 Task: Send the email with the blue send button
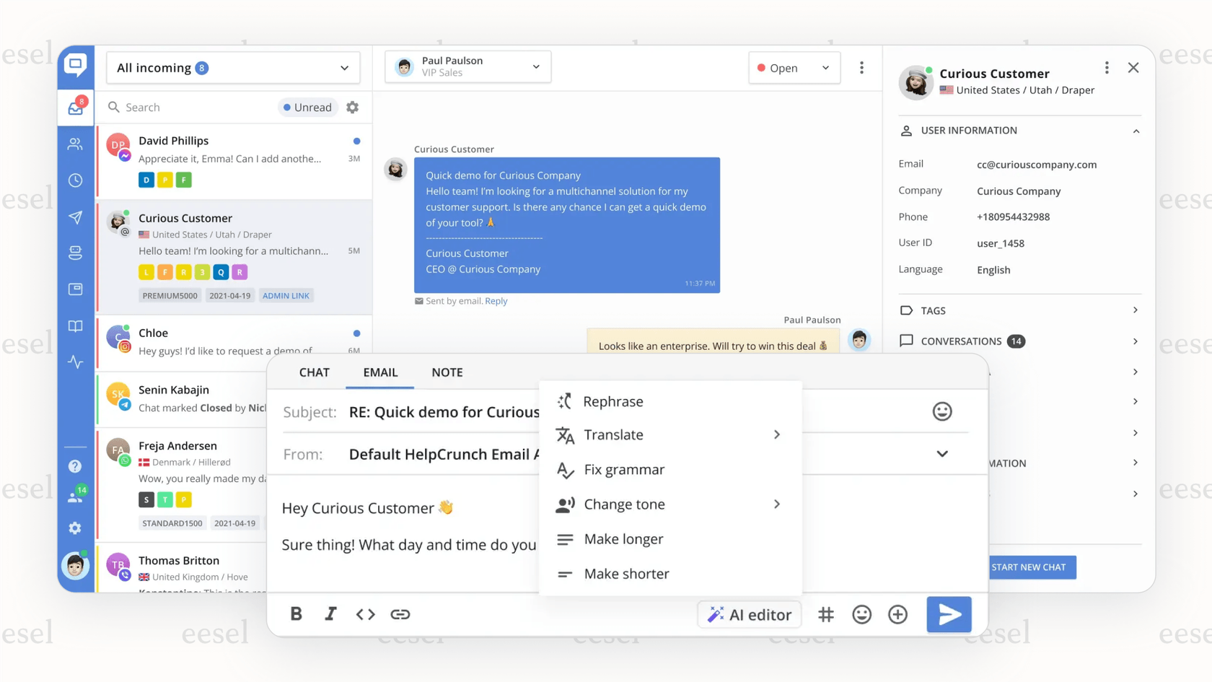coord(949,614)
